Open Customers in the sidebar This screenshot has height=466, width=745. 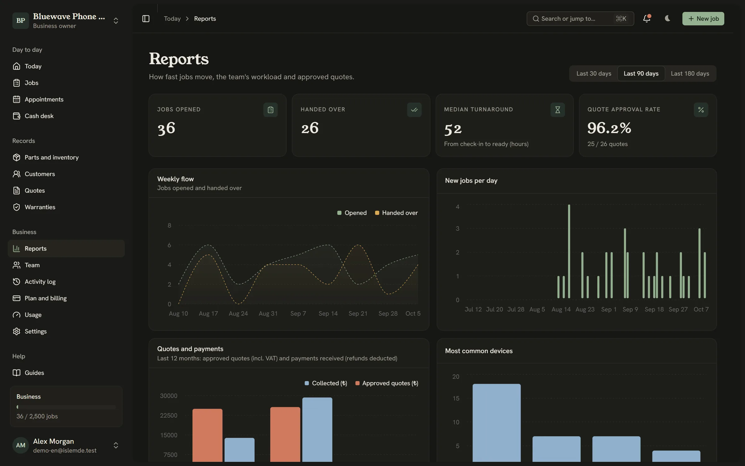point(66,174)
